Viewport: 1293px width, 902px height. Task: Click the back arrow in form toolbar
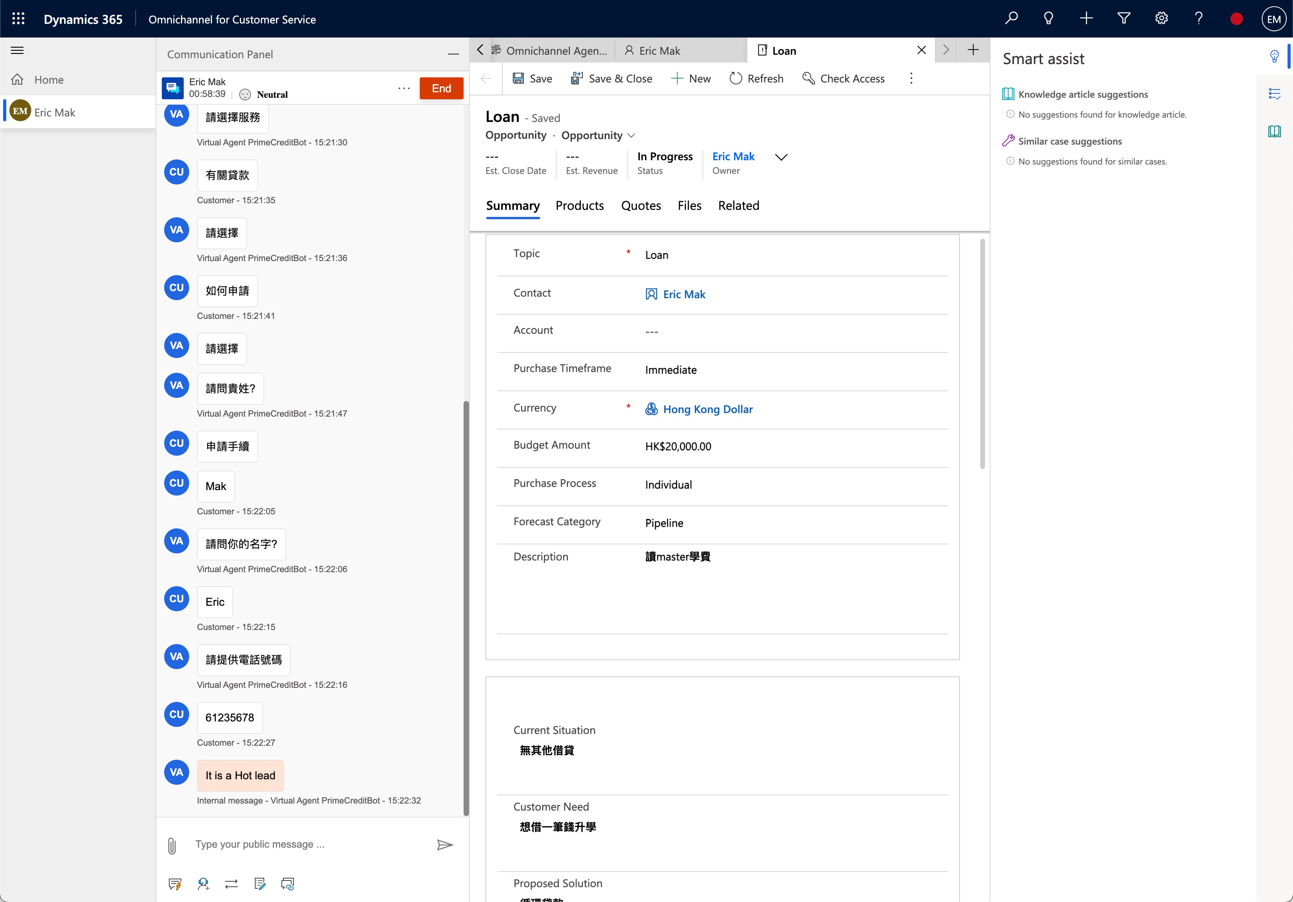486,79
